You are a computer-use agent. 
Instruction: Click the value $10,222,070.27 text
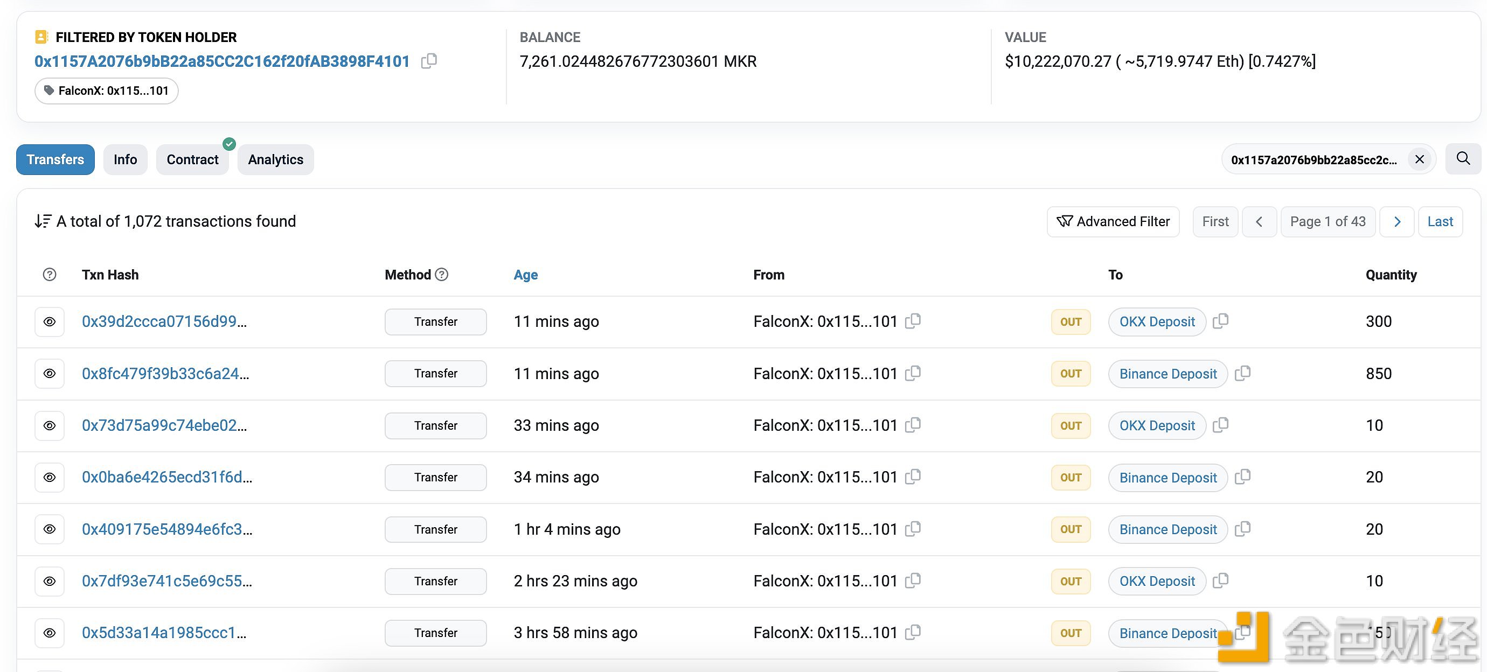click(1058, 61)
